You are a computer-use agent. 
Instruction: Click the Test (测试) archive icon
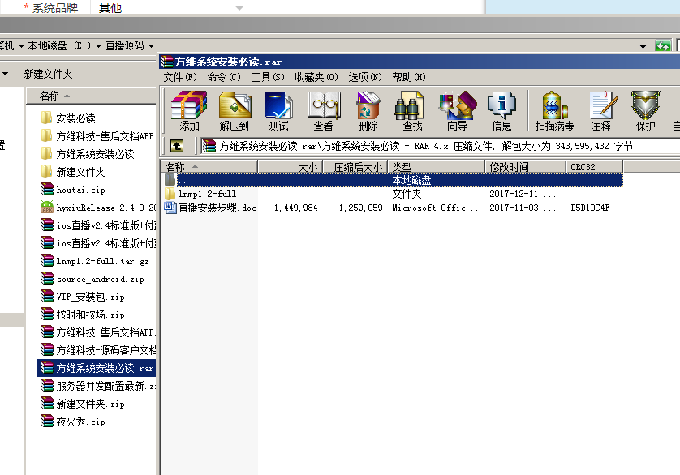coord(278,110)
